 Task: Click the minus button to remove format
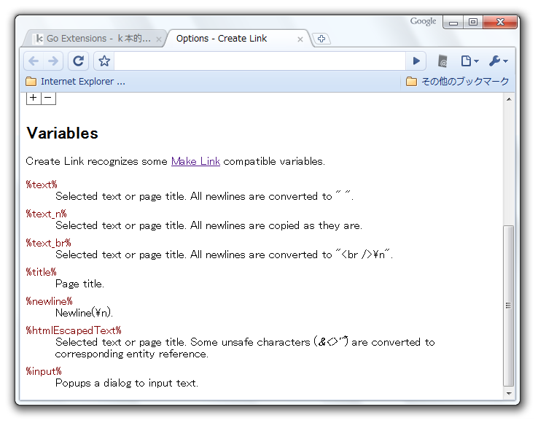click(48, 98)
